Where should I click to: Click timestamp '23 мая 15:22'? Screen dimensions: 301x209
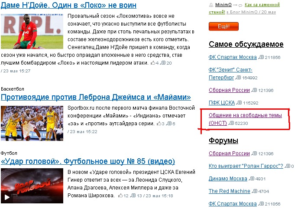click(x=84, y=132)
